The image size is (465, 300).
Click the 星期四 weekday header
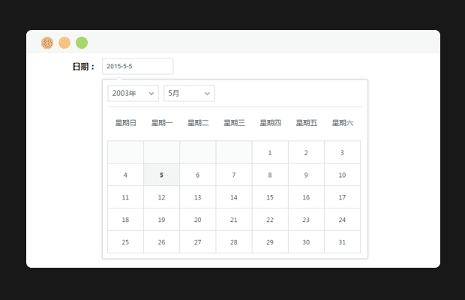[271, 123]
